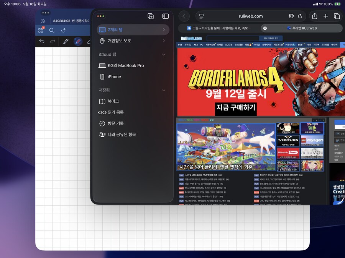Hide the Safari sidebar with the sidebar icon
Viewport: 345px width, 258px height.
tap(166, 16)
